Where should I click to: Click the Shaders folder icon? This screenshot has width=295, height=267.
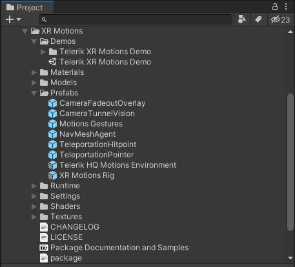(x=44, y=206)
